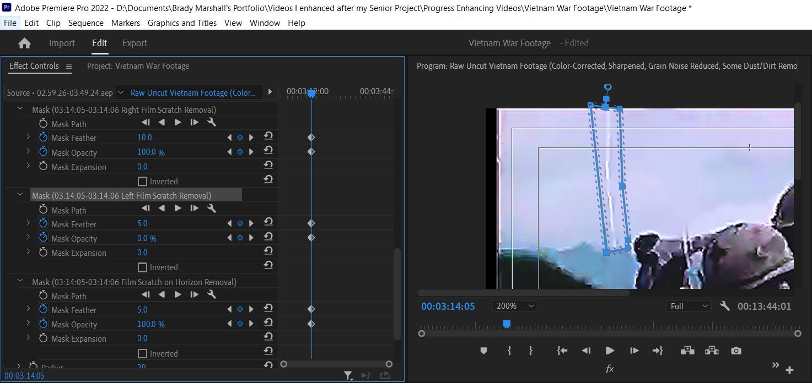Collapse the Right Film Scratch Removal mask
The height and width of the screenshot is (383, 812).
(20, 110)
